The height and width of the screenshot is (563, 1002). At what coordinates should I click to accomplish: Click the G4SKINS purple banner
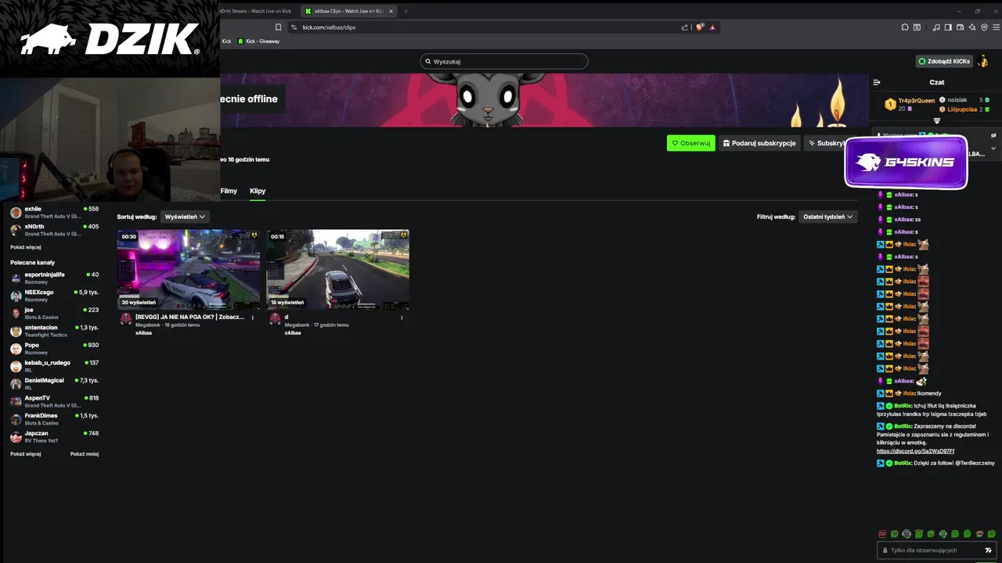point(906,163)
